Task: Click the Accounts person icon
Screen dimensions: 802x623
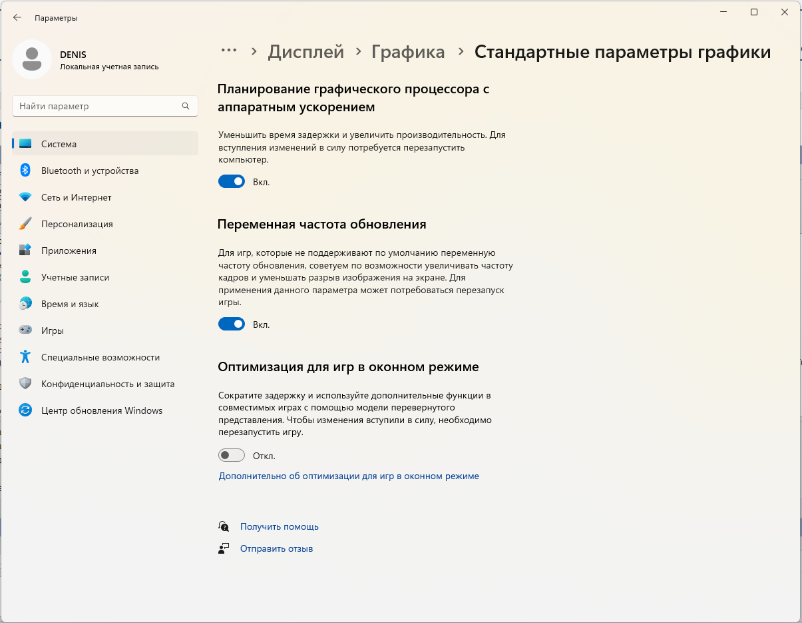Action: tap(25, 277)
